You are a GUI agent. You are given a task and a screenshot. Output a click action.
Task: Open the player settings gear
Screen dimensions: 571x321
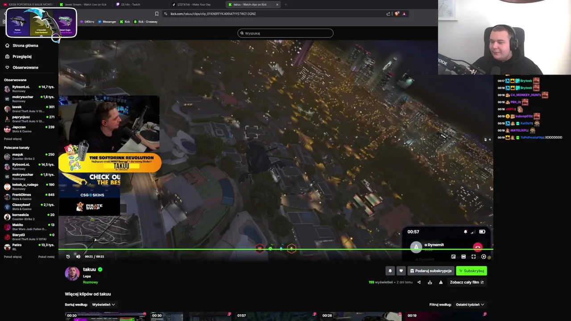tap(484, 257)
